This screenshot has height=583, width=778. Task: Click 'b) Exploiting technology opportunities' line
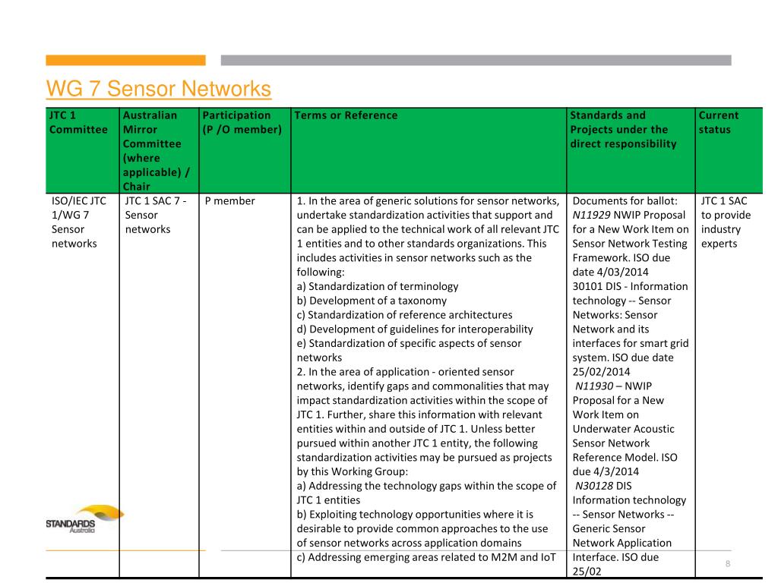[415, 515]
